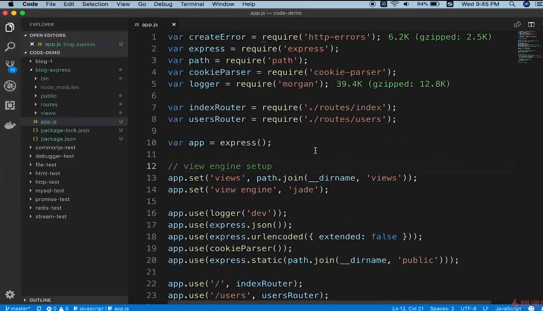Expand the commonjs-test folder
The image size is (543, 311).
click(x=31, y=148)
